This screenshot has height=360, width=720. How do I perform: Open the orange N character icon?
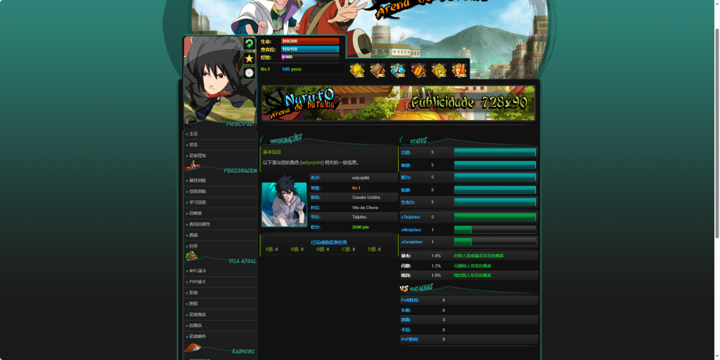coord(459,70)
